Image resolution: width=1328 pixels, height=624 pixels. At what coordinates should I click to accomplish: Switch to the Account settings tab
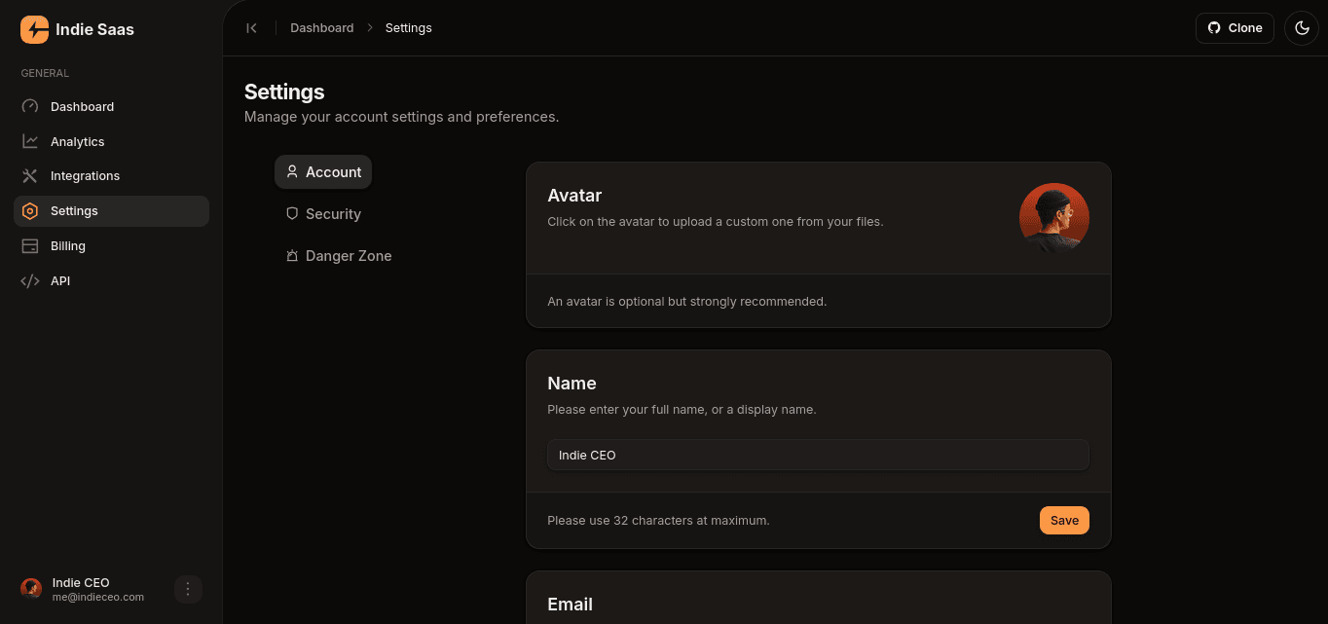pyautogui.click(x=322, y=171)
